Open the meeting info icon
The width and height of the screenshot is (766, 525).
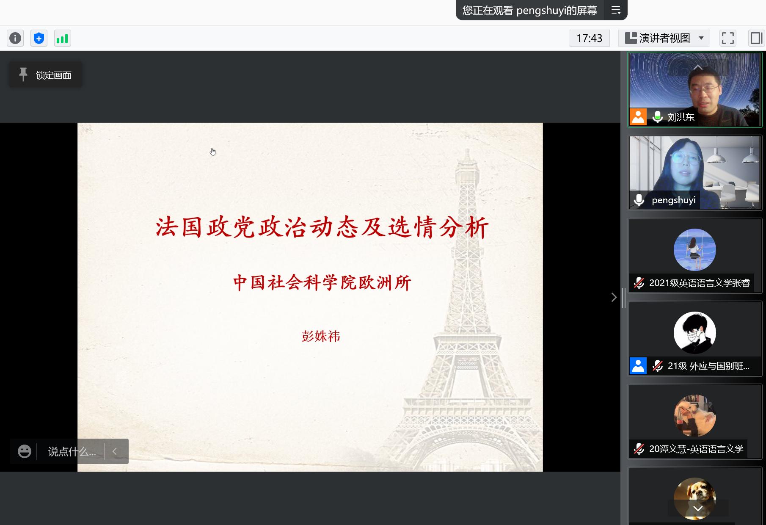[15, 39]
